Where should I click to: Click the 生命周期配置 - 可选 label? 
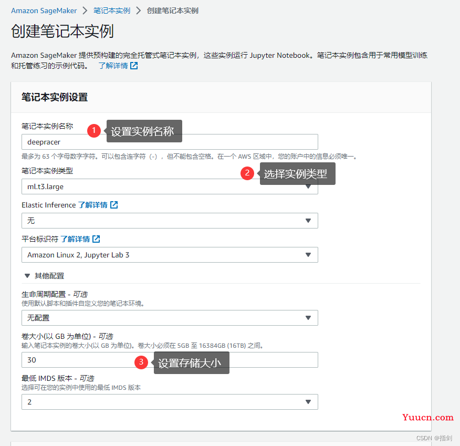pyautogui.click(x=55, y=294)
